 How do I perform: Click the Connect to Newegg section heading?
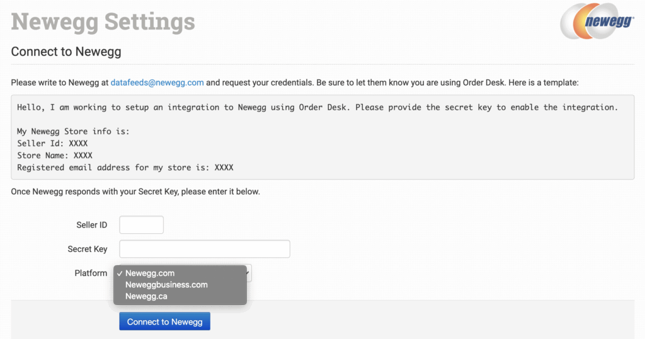66,52
